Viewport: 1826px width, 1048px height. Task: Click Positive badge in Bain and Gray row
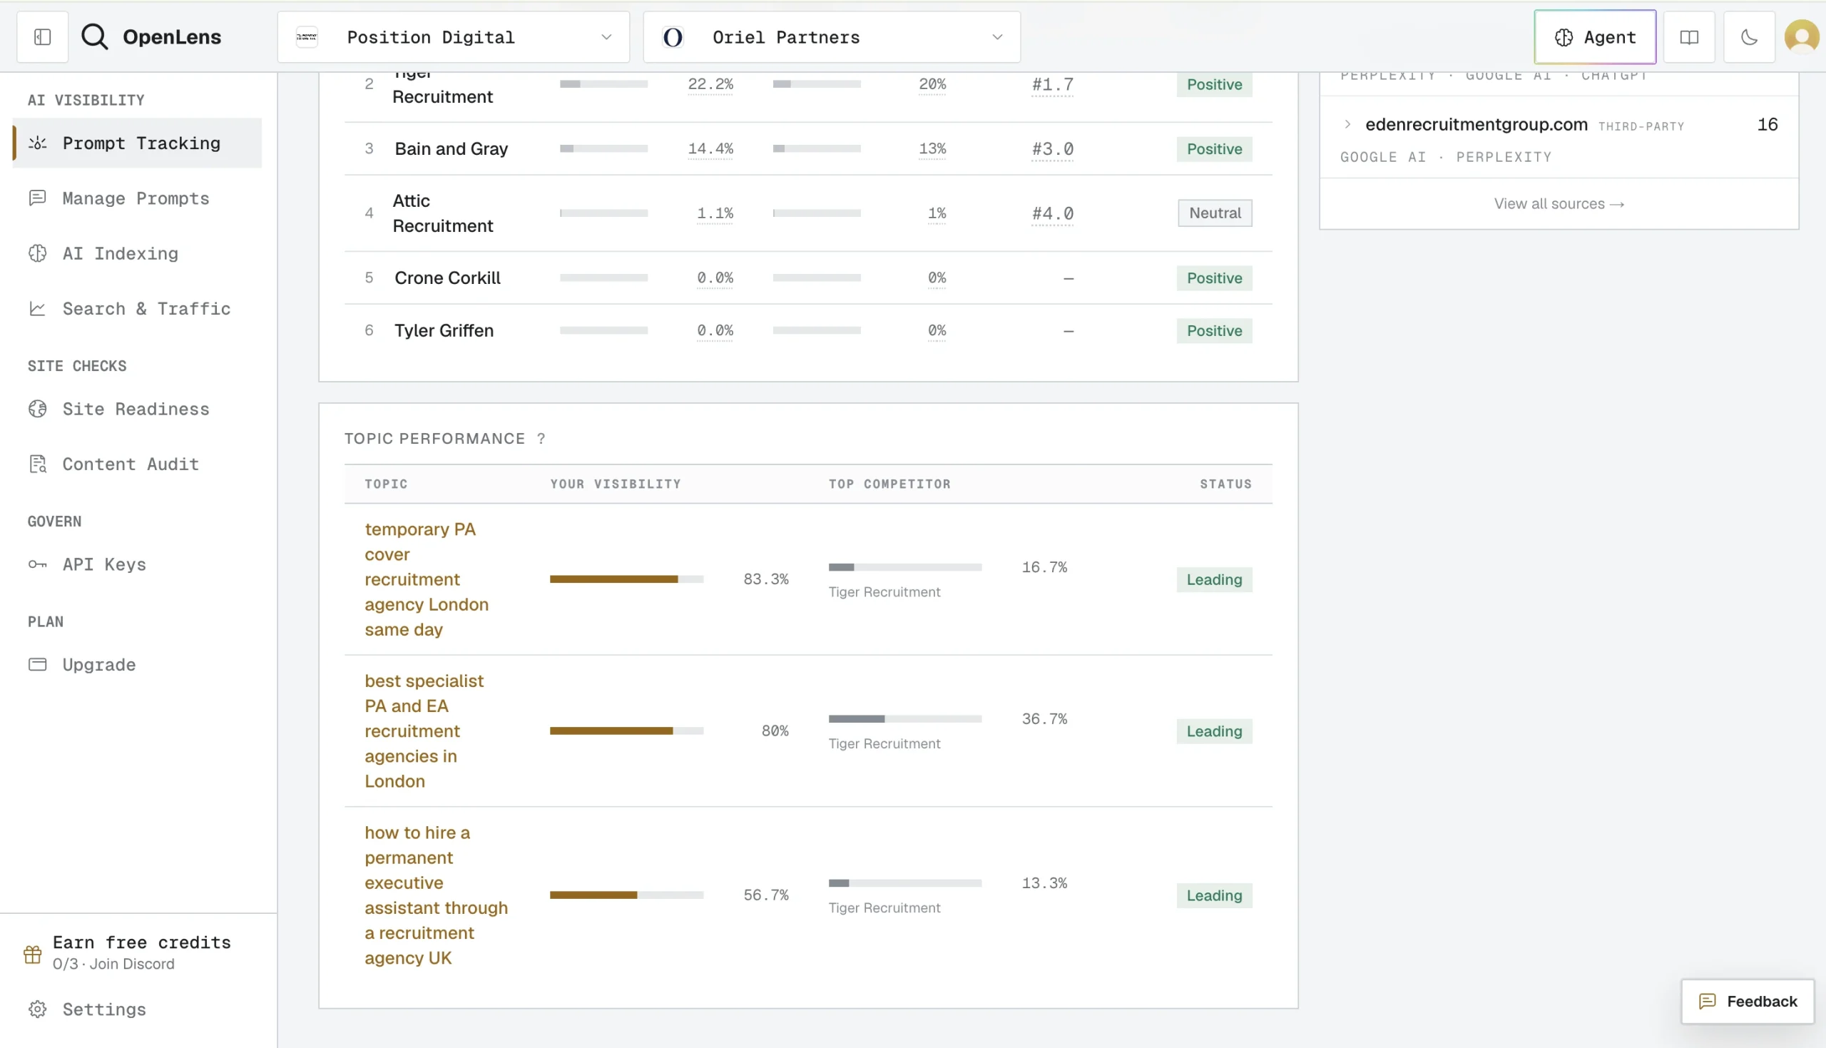1215,149
